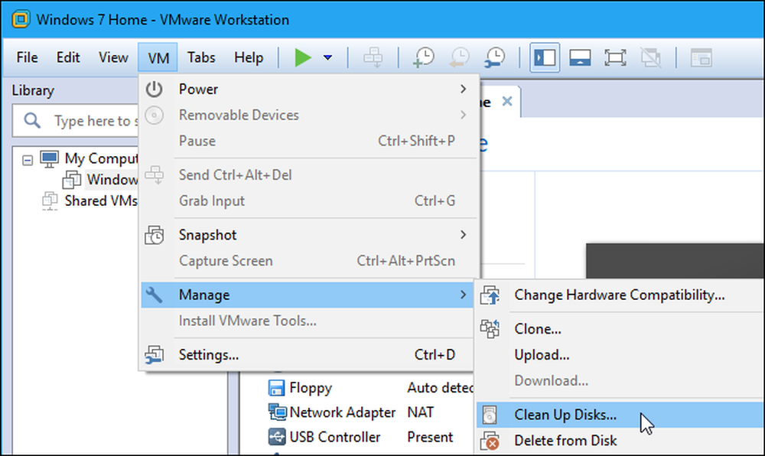Open the View menu
The height and width of the screenshot is (456, 765).
point(113,57)
